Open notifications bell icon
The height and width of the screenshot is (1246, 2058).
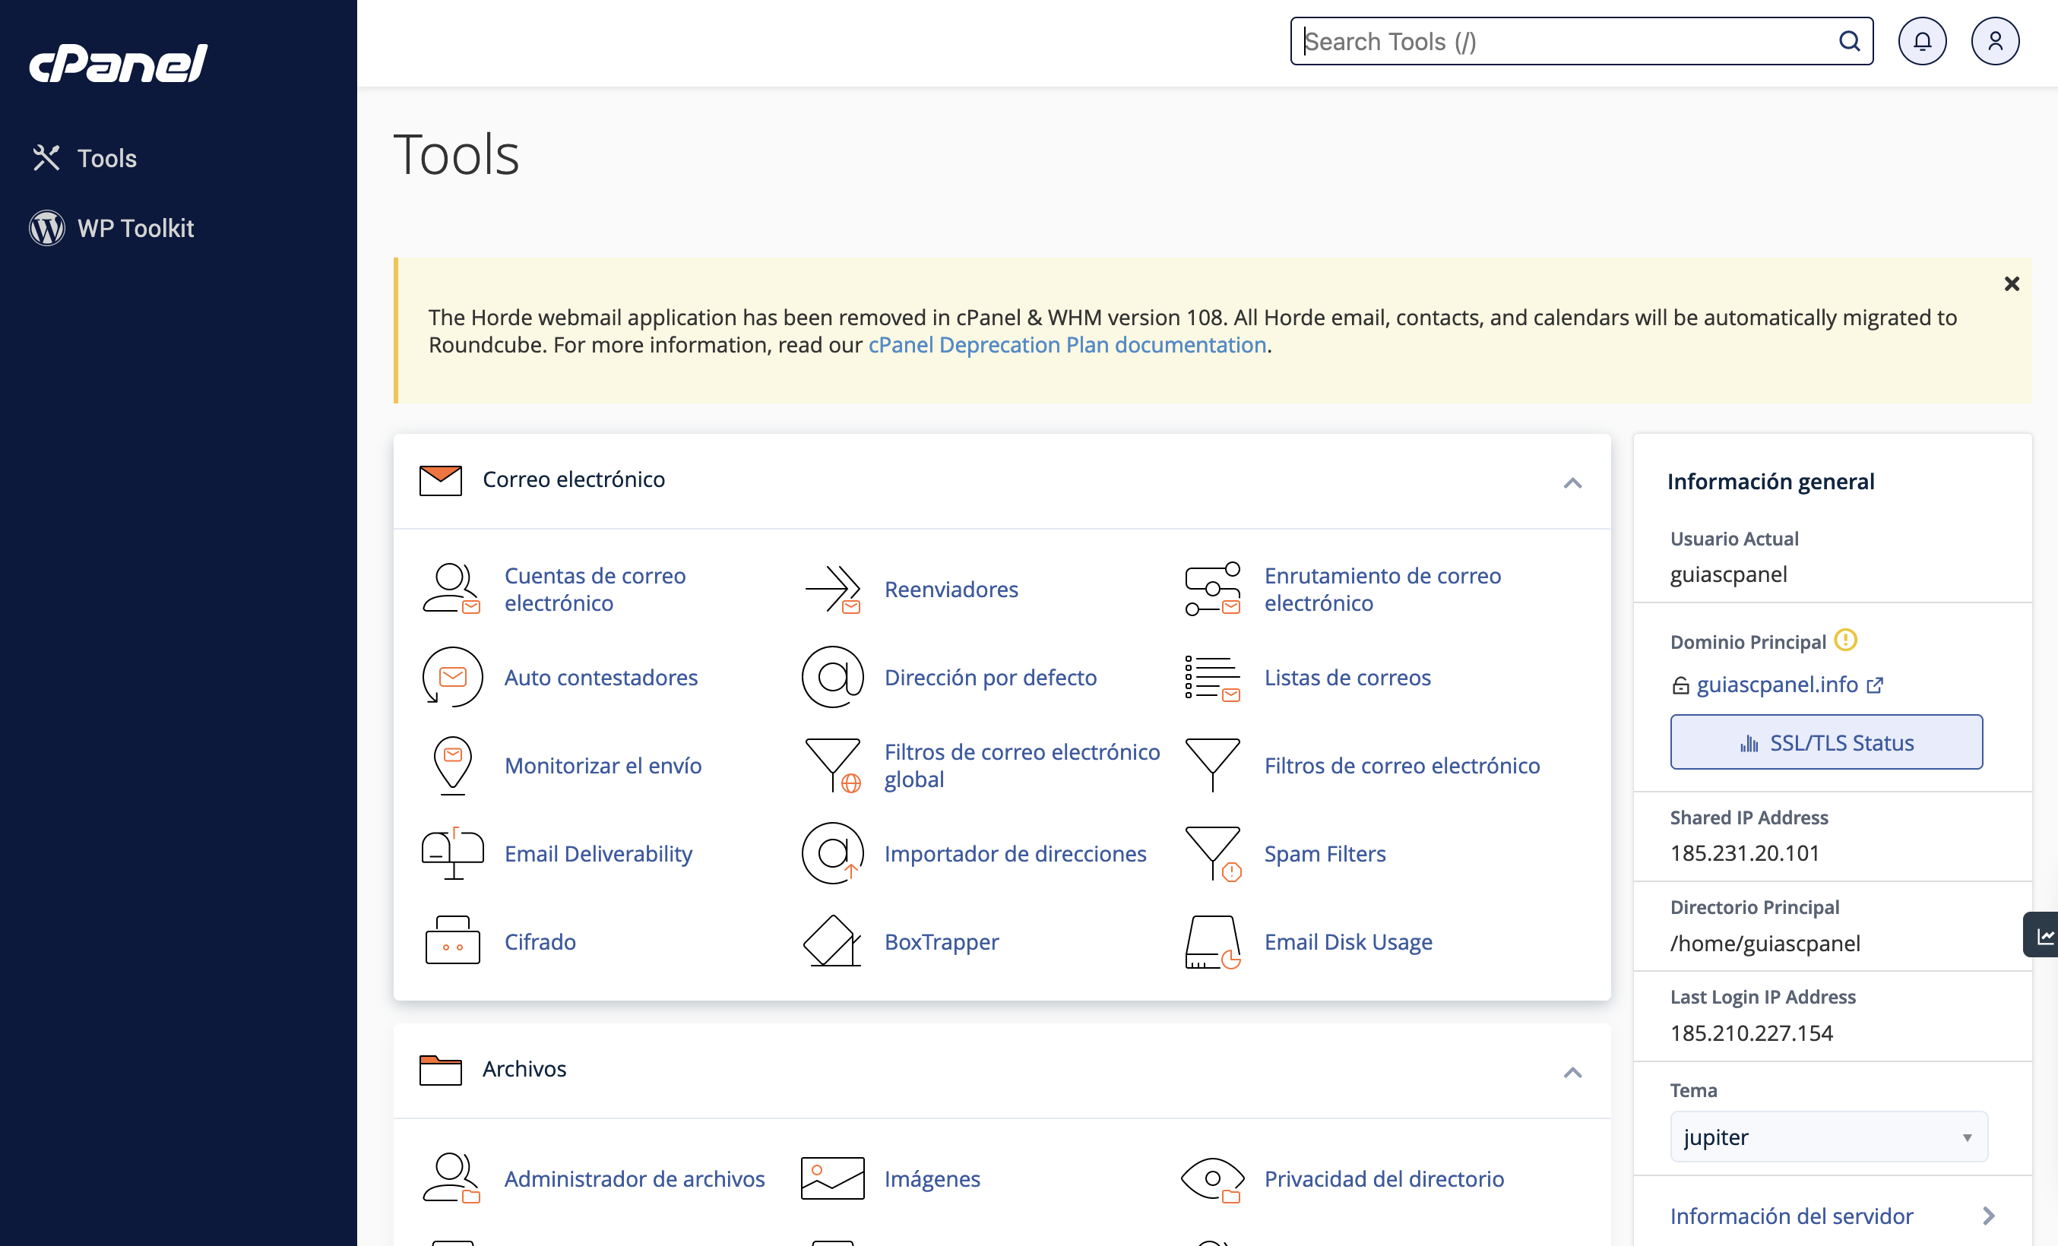pos(1922,41)
